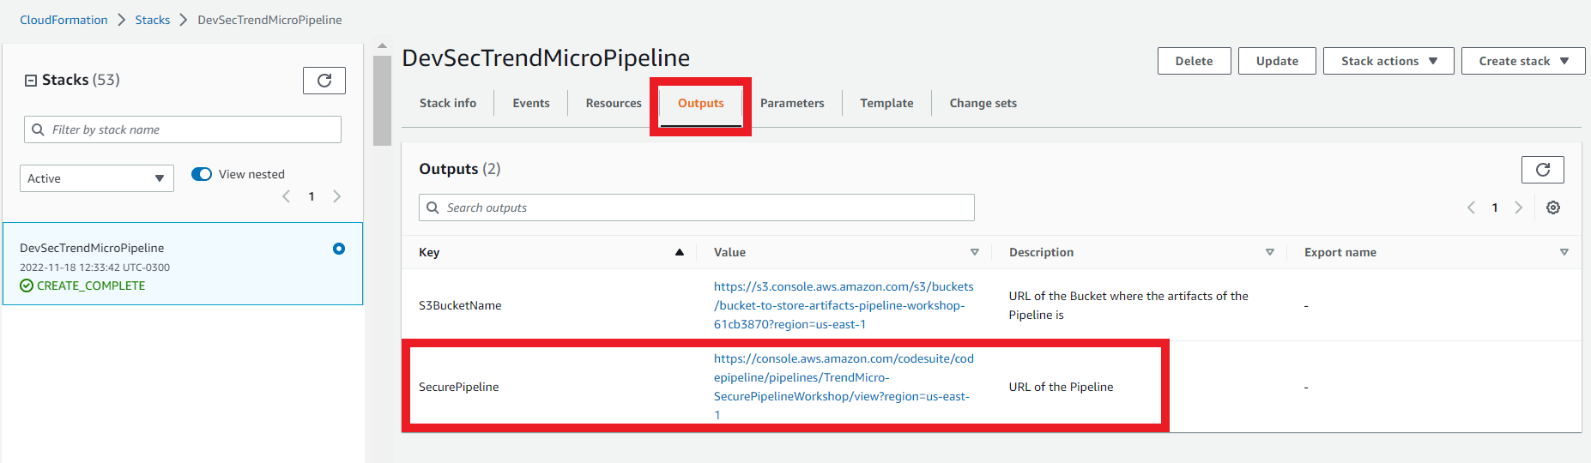The height and width of the screenshot is (463, 1591).
Task: Open Outputs table preferences gear
Action: pos(1553,207)
